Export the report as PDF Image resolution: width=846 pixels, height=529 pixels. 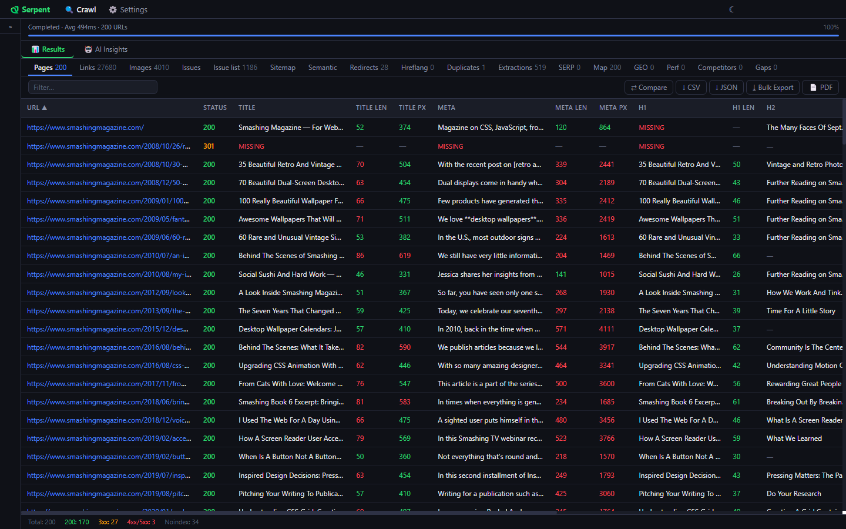point(821,88)
